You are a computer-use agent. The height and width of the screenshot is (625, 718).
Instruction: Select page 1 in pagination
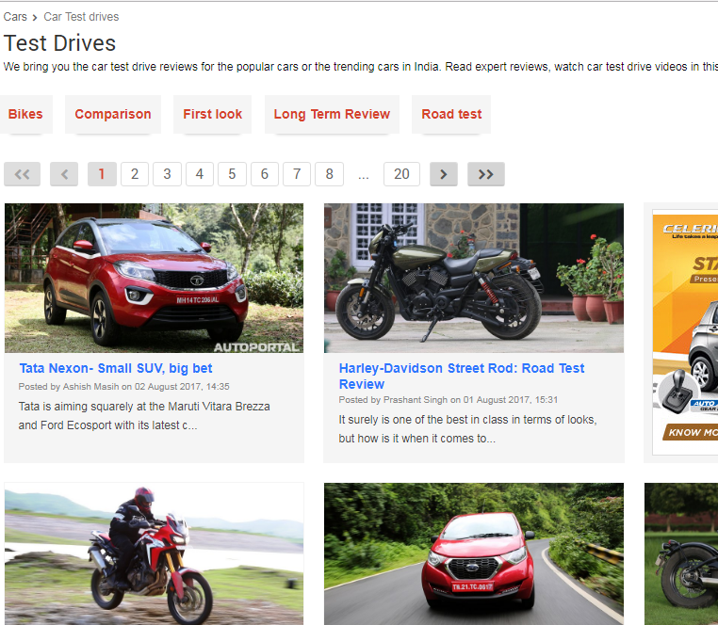102,174
